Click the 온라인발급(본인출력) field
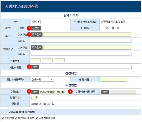142x122 pixels. [x=53, y=92]
